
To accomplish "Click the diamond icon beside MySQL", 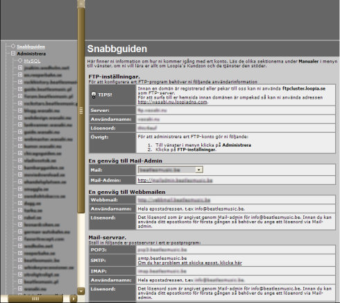I will click(x=20, y=60).
